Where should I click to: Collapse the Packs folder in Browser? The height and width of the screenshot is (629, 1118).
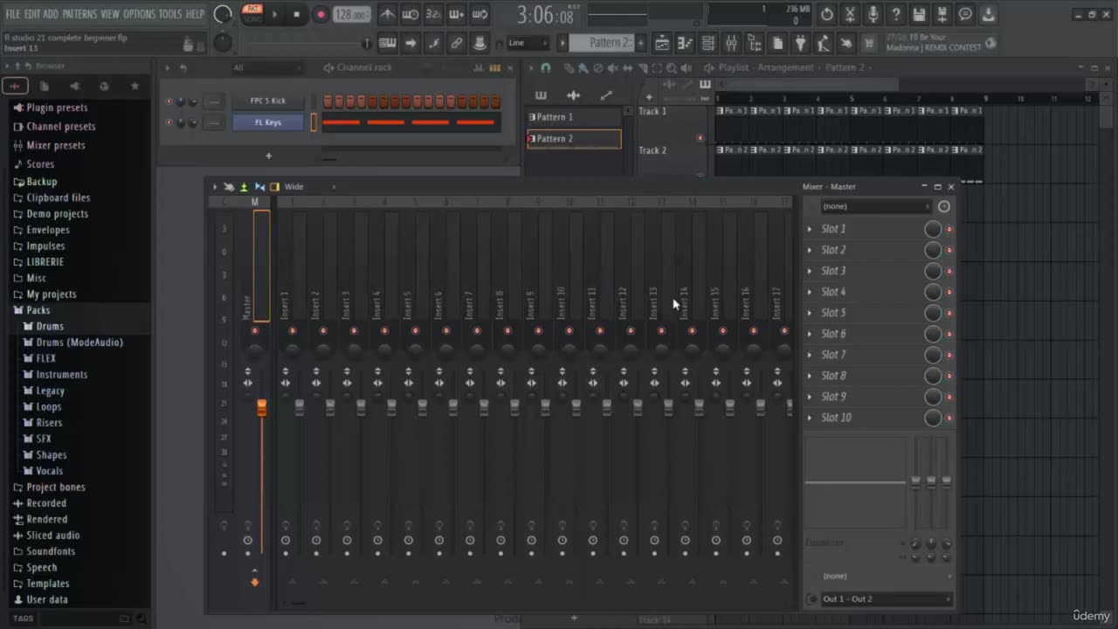pyautogui.click(x=38, y=310)
